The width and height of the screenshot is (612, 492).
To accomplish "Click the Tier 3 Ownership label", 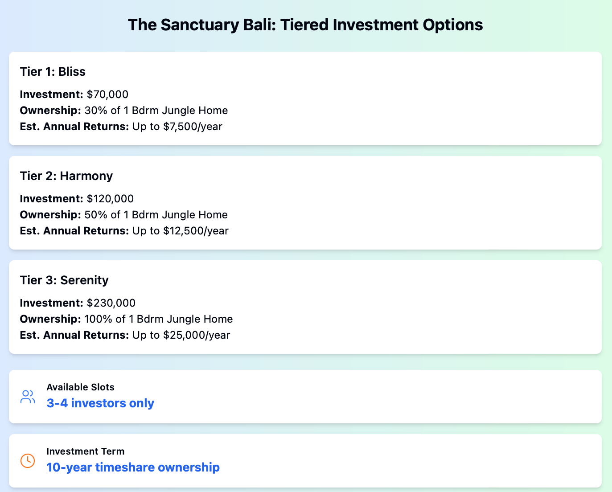I will coord(50,319).
